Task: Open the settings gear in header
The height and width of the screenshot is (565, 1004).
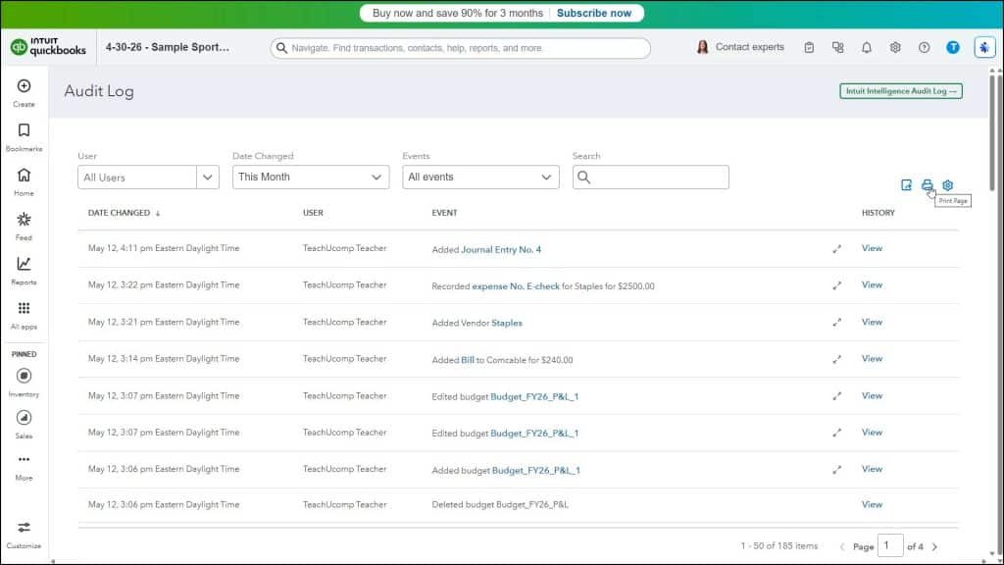Action: coord(895,47)
